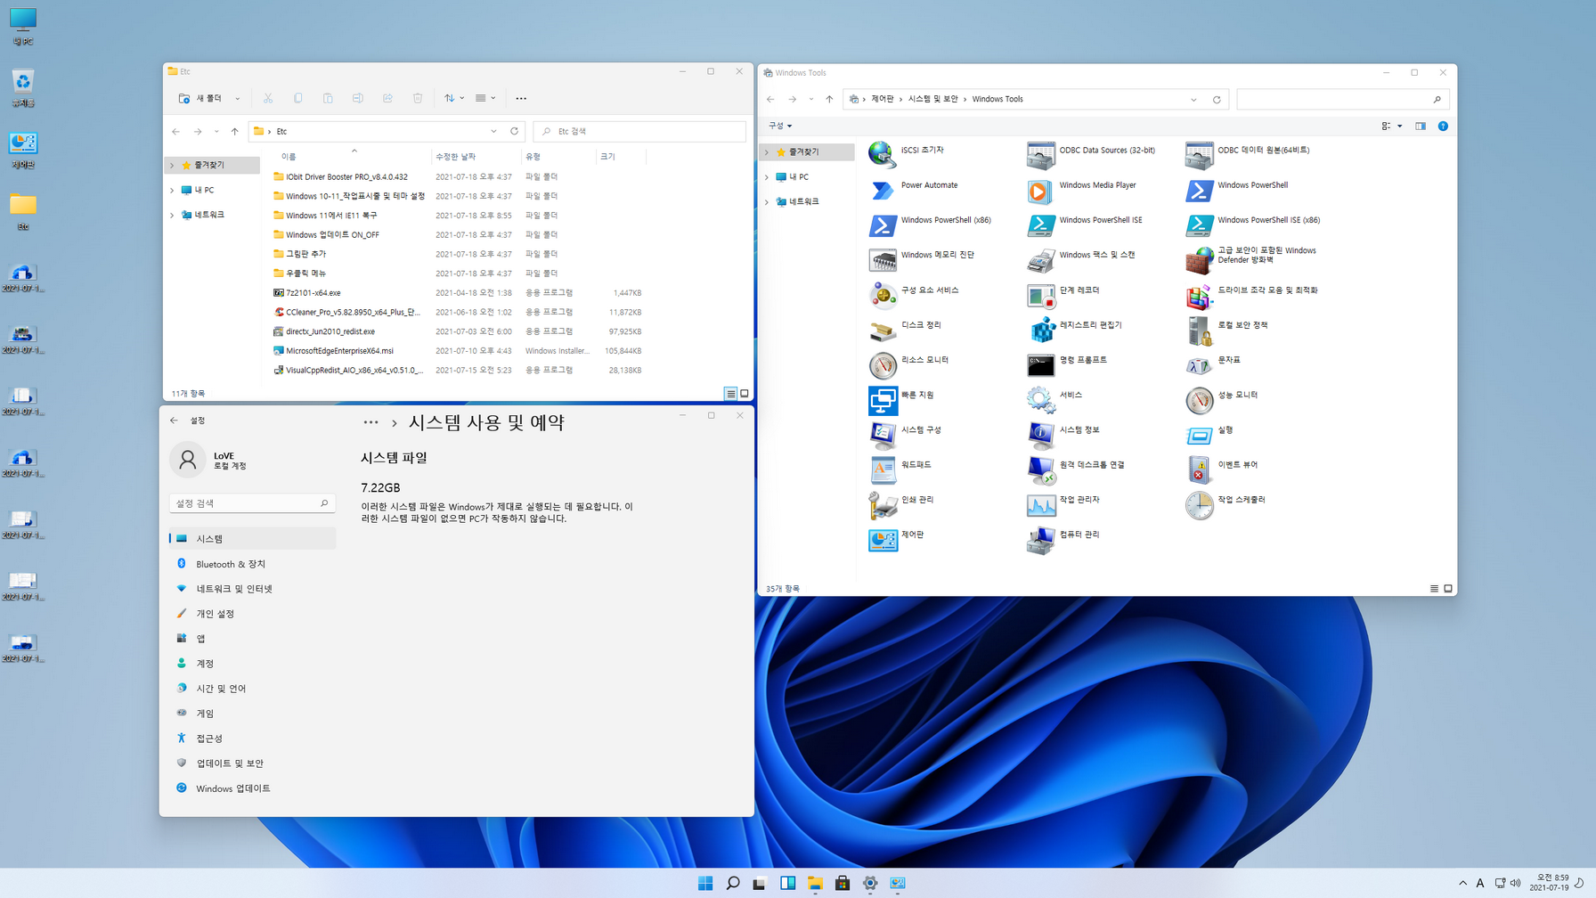
Task: Select Bluetooth & 장치 in Settings
Action: point(252,564)
